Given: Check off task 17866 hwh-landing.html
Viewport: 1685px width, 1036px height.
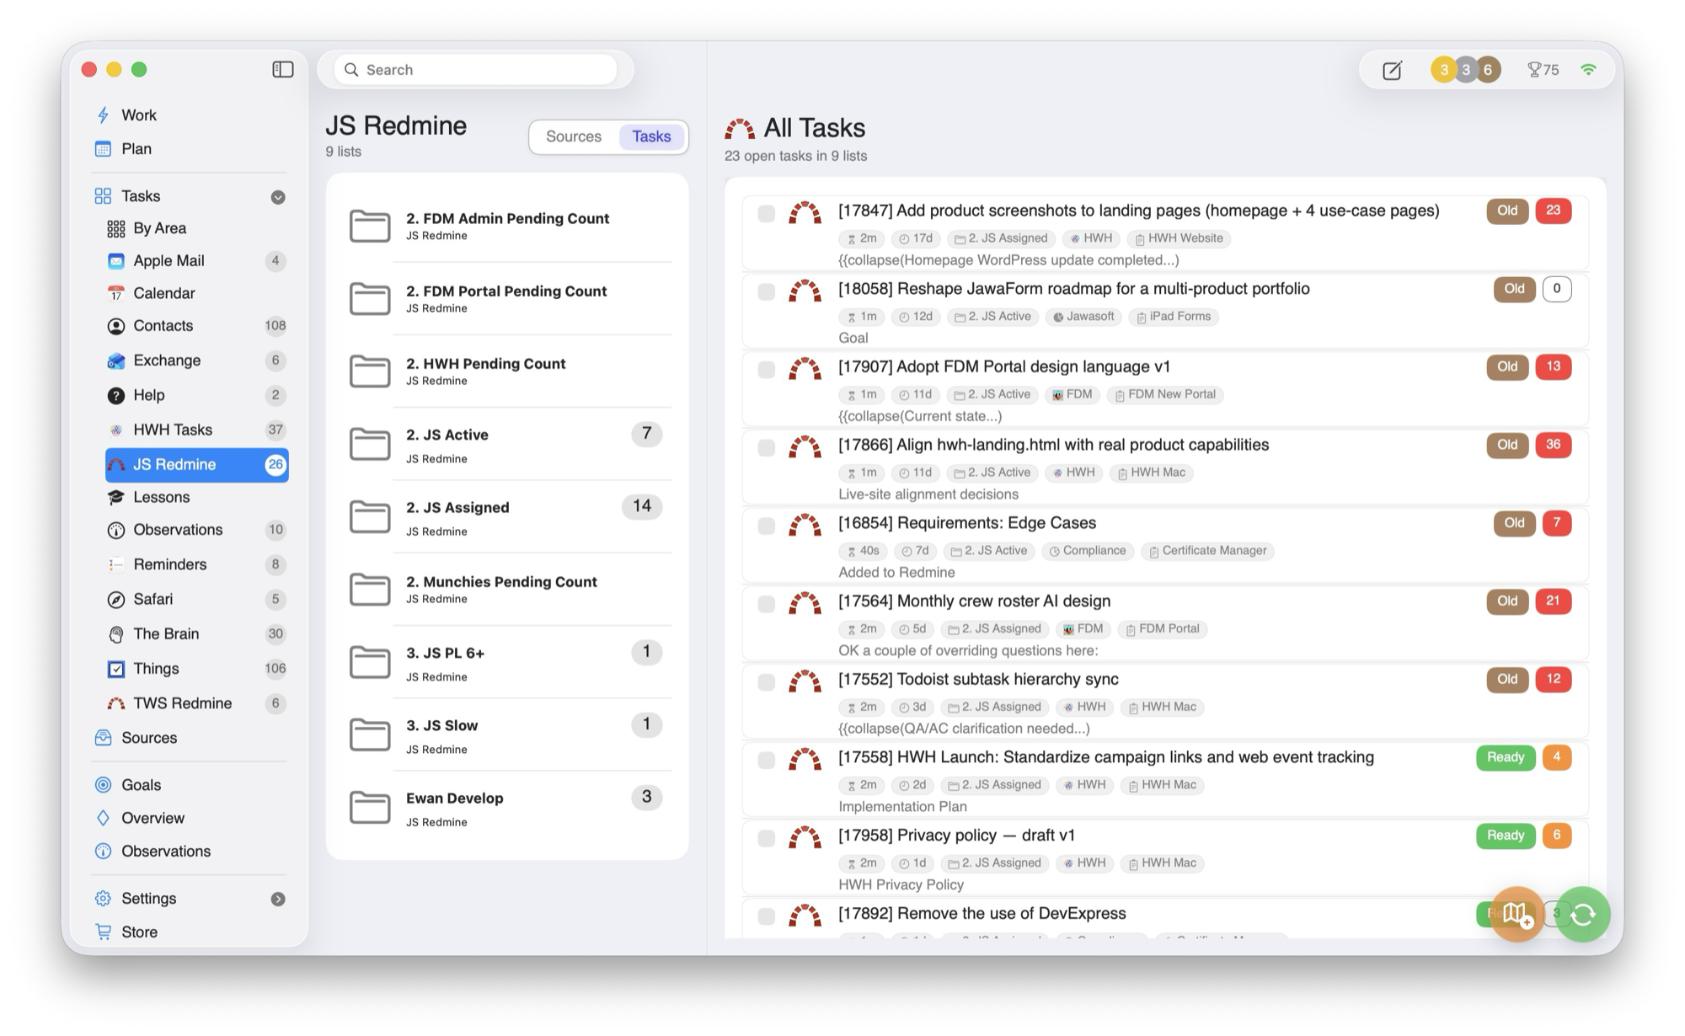Looking at the screenshot, I should 766,447.
